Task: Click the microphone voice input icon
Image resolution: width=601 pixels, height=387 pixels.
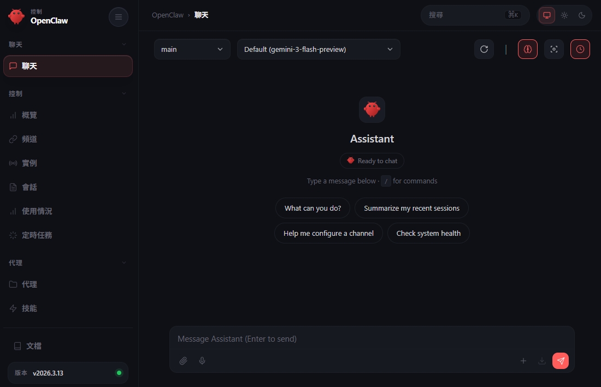Action: click(202, 361)
